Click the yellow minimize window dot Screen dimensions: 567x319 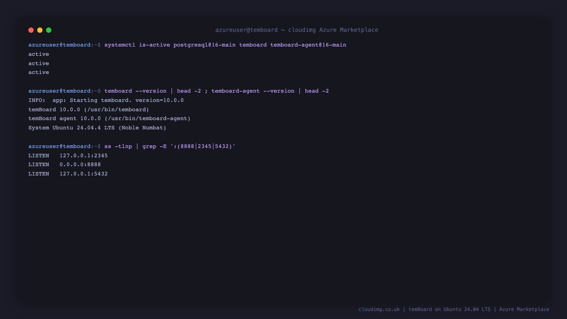point(40,30)
